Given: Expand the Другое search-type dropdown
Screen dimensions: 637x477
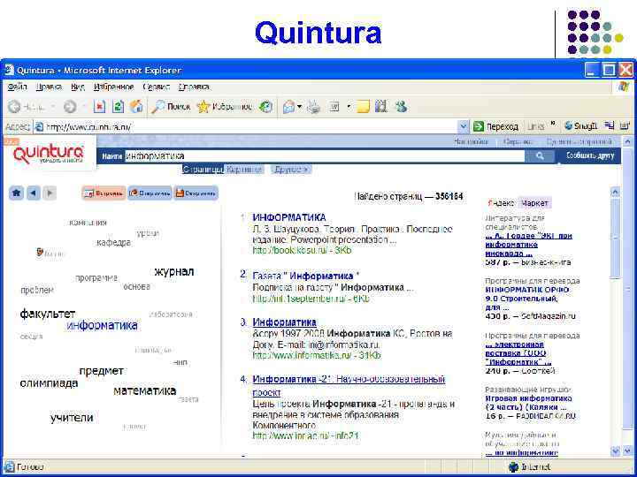Looking at the screenshot, I should click(291, 170).
